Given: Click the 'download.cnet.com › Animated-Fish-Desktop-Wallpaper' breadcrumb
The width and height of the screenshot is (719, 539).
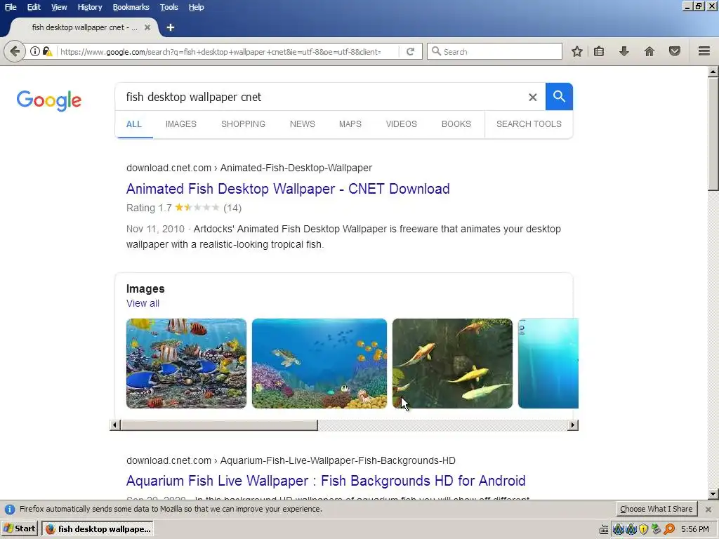Looking at the screenshot, I should tap(249, 168).
